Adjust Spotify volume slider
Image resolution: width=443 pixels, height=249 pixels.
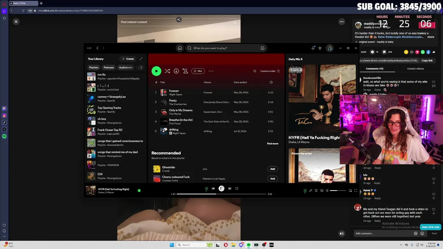[x=338, y=191]
